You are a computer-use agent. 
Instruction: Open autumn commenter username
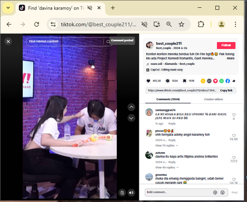click(x=160, y=153)
